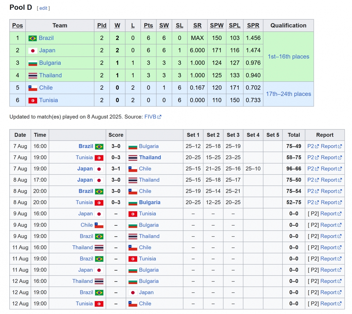Open P2 report for Brazil–Bulgaria match

[x=313, y=146]
